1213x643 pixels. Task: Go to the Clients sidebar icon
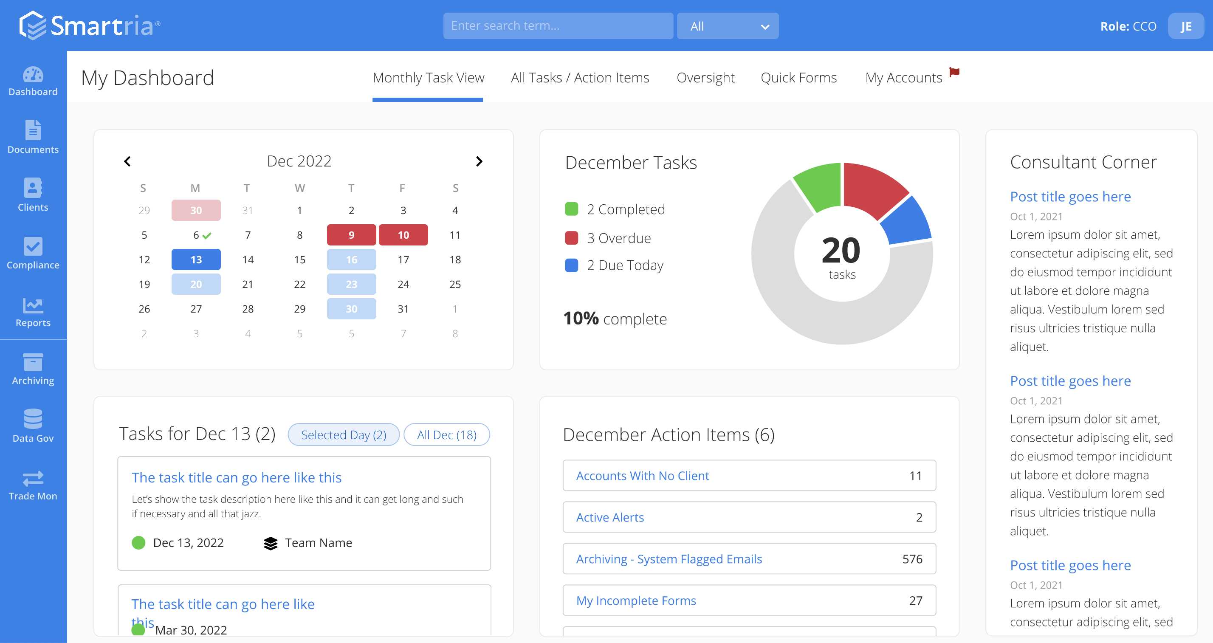(x=33, y=188)
